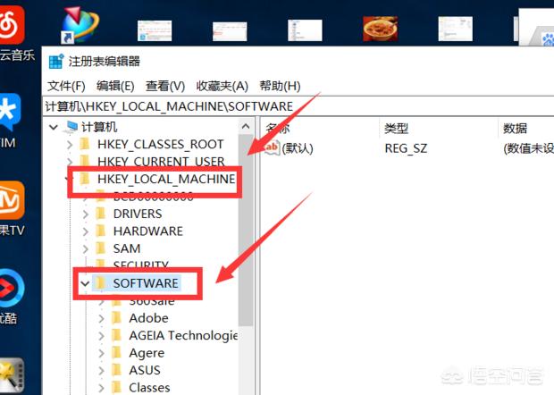Click the DRIVERS key folder icon

click(x=100, y=214)
